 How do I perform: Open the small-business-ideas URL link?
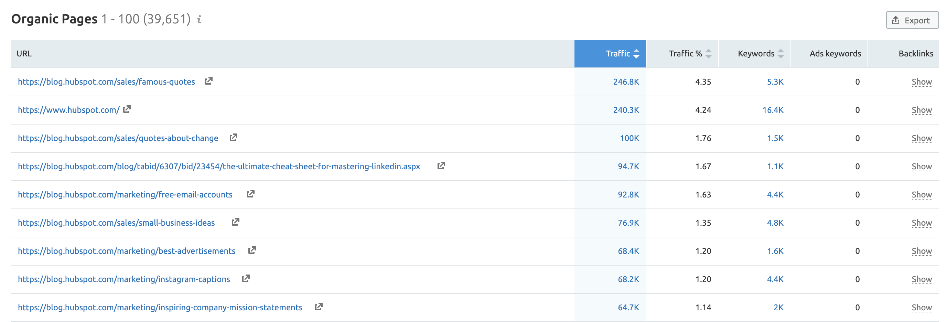pyautogui.click(x=116, y=223)
